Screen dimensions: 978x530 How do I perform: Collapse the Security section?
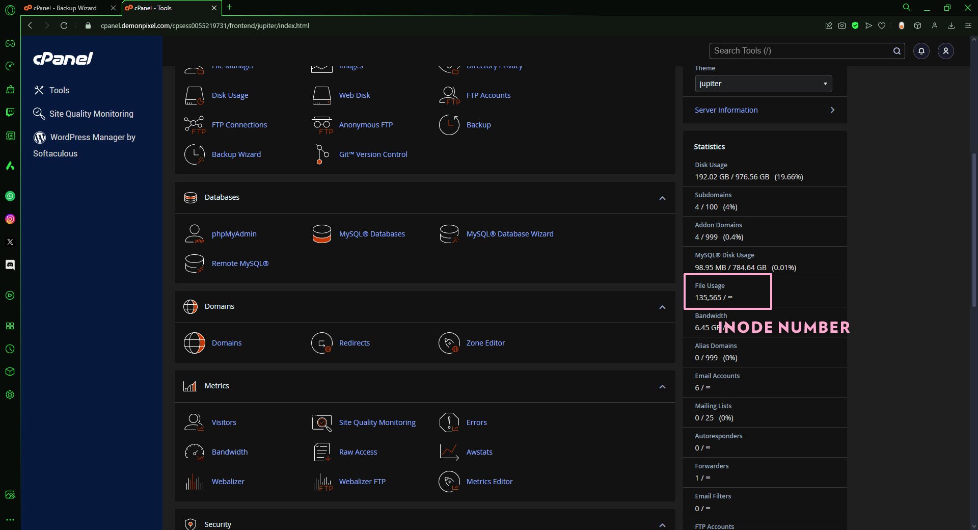(662, 525)
